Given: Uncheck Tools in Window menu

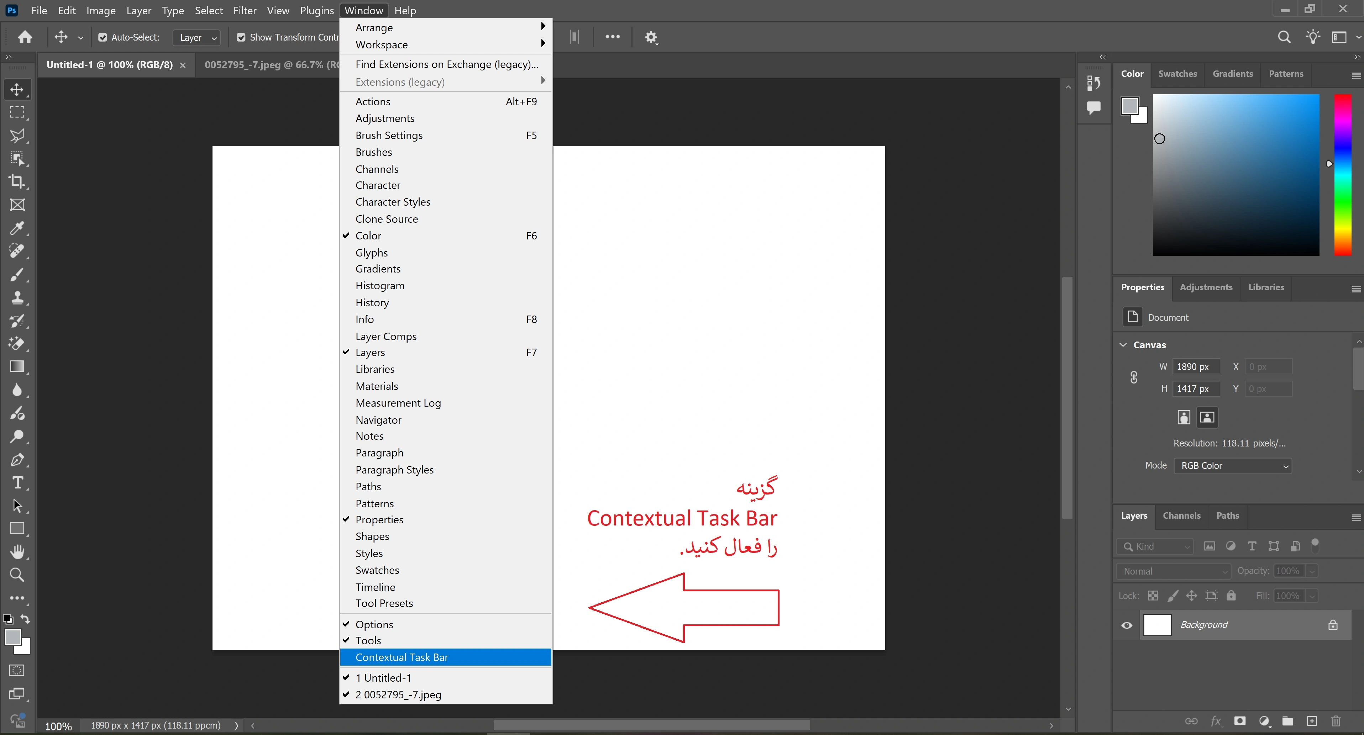Looking at the screenshot, I should pyautogui.click(x=446, y=640).
